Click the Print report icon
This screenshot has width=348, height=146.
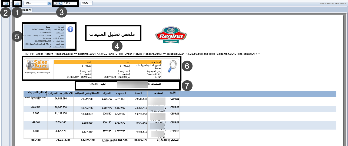pyautogui.click(x=6, y=3)
